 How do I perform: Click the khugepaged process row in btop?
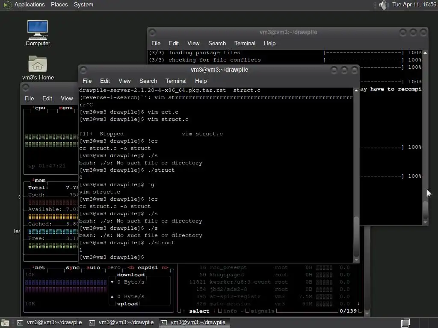pos(269,275)
